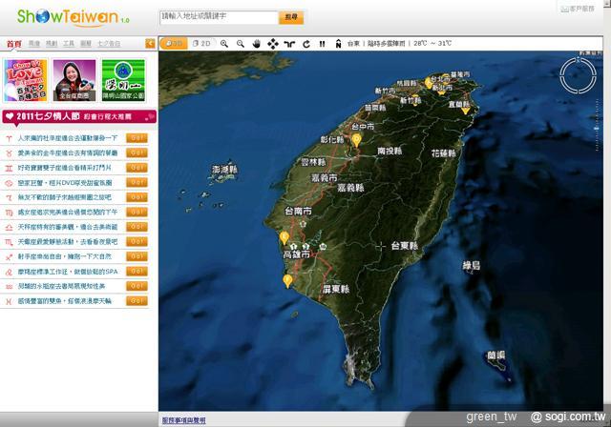
Task: Click the zoom in magnifier icon
Action: pos(224,44)
